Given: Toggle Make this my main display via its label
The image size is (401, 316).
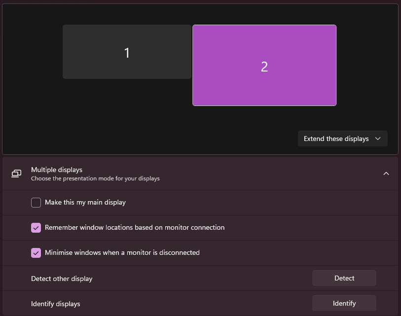Looking at the screenshot, I should [85, 203].
